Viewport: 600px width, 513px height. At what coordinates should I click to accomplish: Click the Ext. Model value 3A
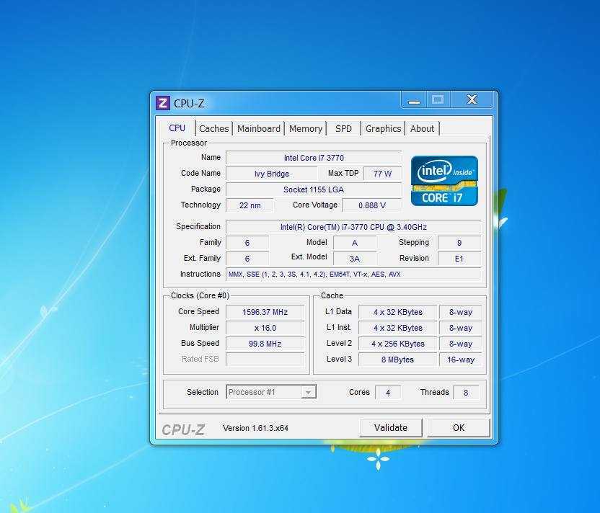(x=355, y=259)
